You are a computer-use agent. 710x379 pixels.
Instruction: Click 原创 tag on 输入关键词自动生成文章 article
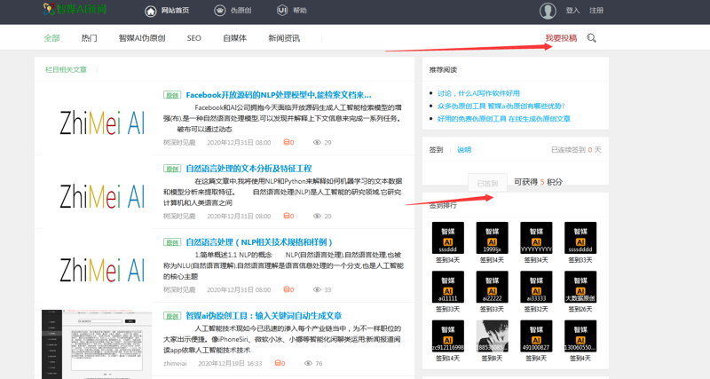(172, 316)
